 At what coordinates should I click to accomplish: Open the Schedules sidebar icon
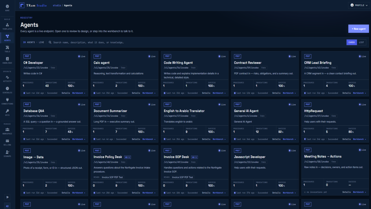coord(7,90)
